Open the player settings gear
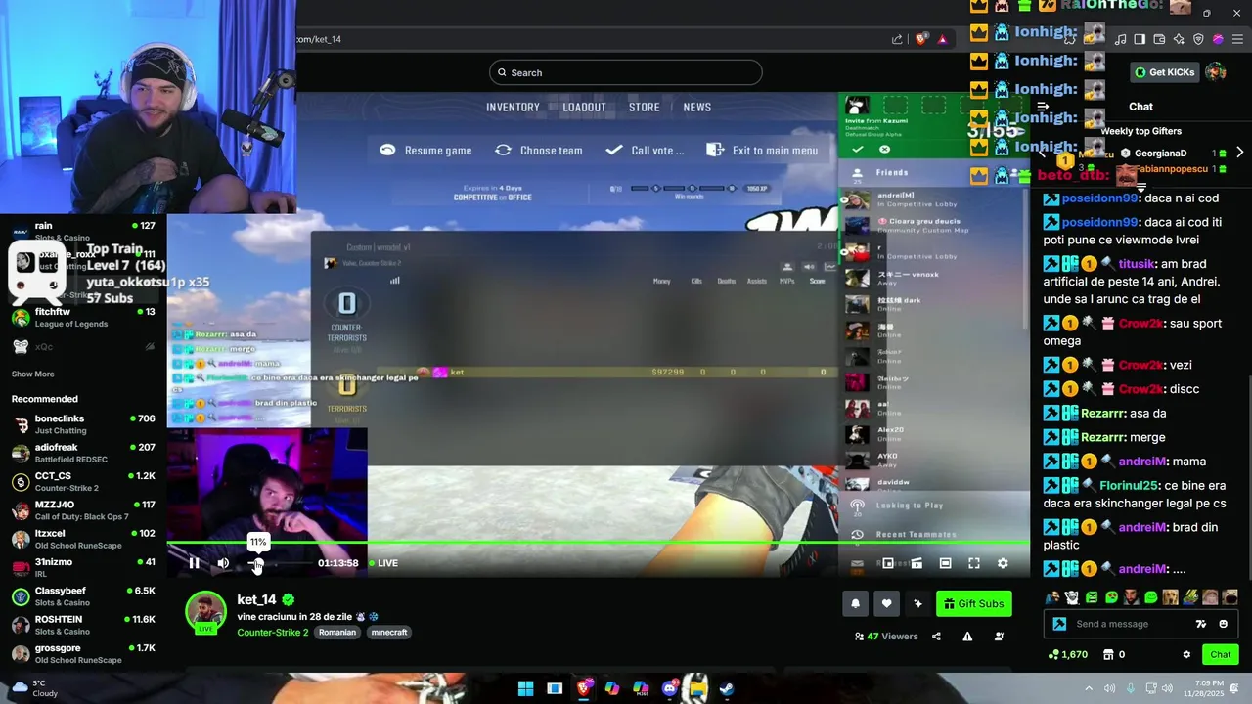The image size is (1252, 704). (x=1003, y=563)
